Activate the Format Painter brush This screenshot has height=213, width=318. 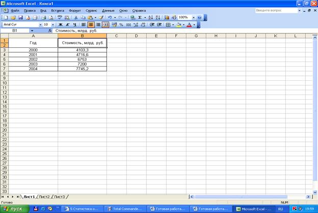click(101, 18)
